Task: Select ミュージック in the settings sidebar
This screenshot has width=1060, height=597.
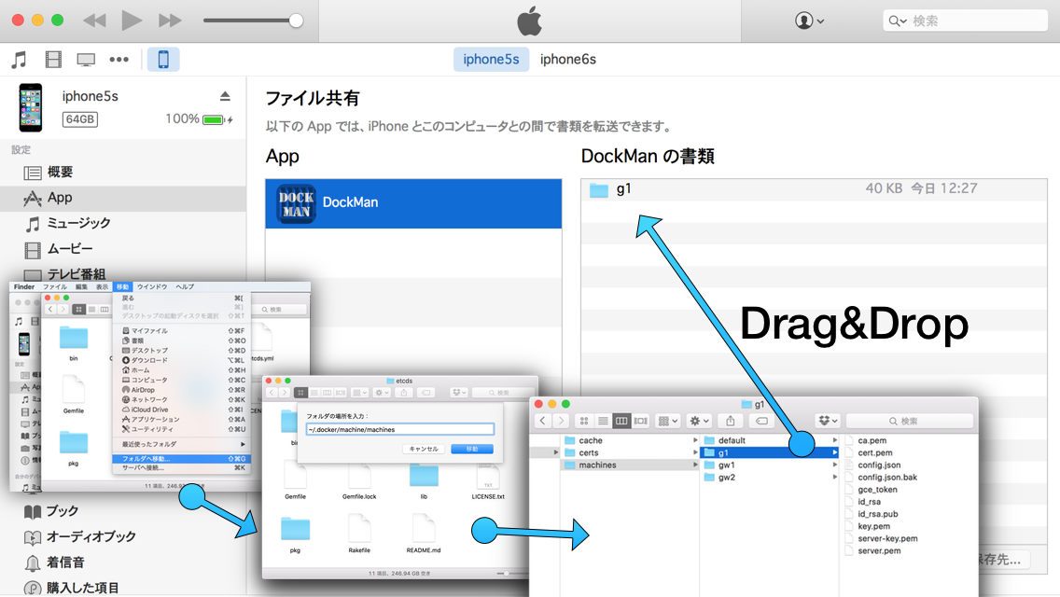Action: [x=78, y=223]
